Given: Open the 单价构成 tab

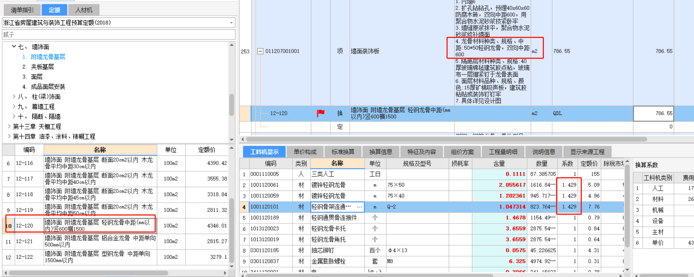Looking at the screenshot, I should pyautogui.click(x=305, y=152).
